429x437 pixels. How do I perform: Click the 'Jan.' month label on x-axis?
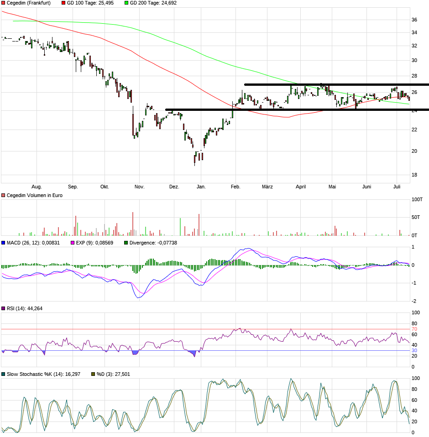201,187
